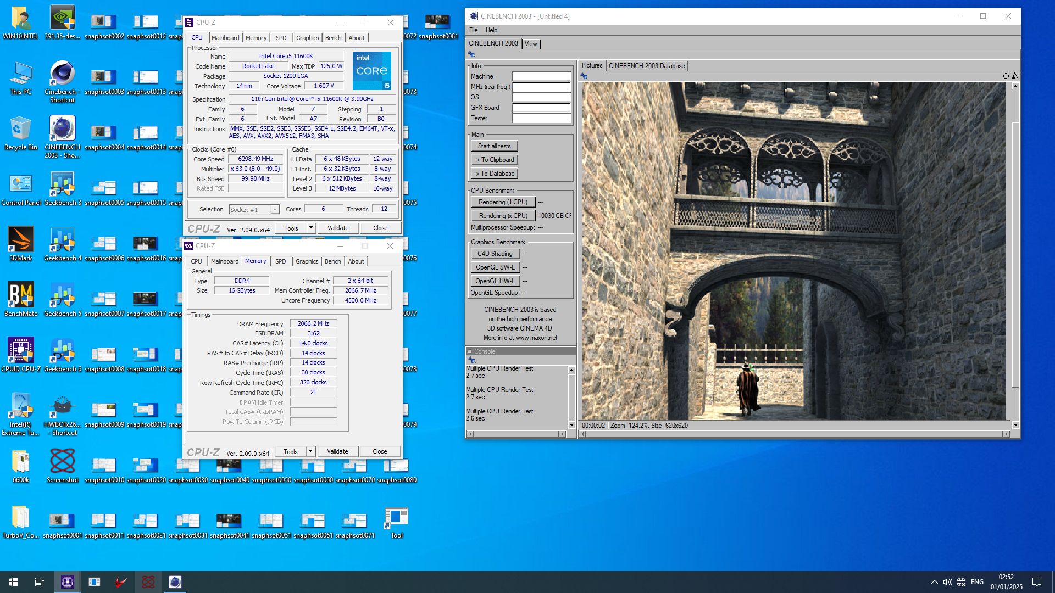Click the zoom picture view icon
Image resolution: width=1055 pixels, height=593 pixels.
point(1014,76)
